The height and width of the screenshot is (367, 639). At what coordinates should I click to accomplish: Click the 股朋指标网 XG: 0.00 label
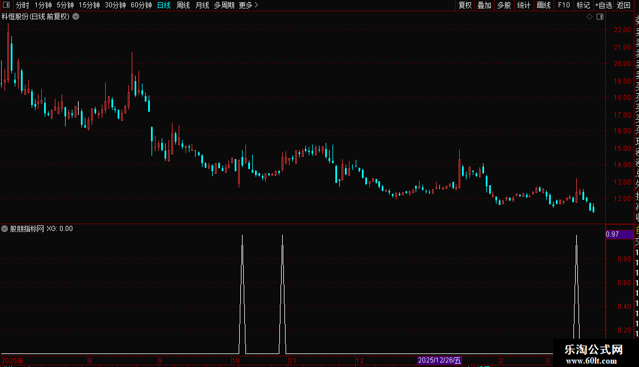[41, 229]
